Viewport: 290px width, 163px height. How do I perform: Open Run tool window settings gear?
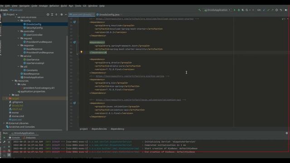coord(287,133)
